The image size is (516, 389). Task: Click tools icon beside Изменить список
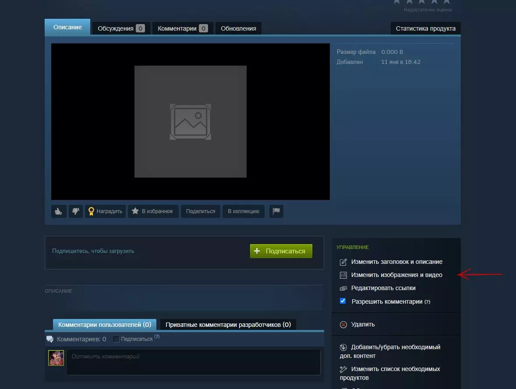(x=343, y=369)
